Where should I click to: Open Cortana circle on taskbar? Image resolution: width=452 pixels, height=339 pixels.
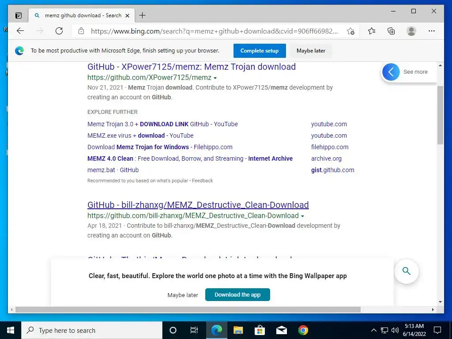pos(173,330)
